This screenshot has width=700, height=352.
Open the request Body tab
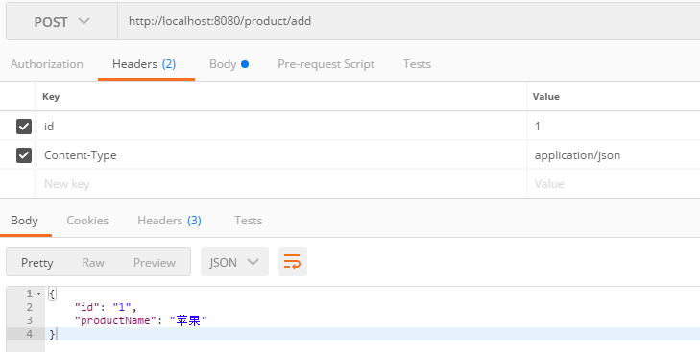[229, 64]
